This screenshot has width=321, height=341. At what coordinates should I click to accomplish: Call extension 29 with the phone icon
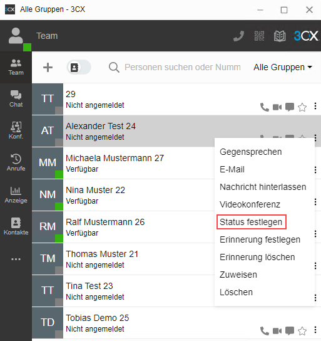(x=265, y=107)
